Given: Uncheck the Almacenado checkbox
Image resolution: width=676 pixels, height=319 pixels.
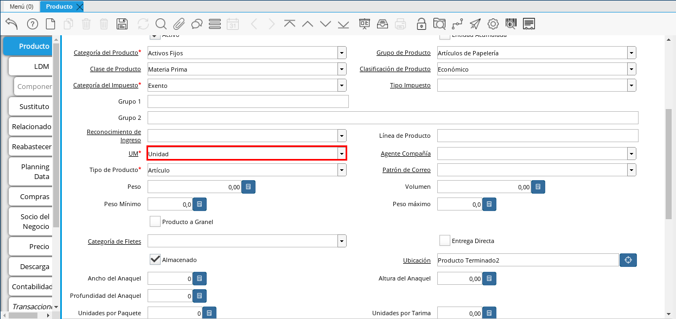Looking at the screenshot, I should pos(155,259).
